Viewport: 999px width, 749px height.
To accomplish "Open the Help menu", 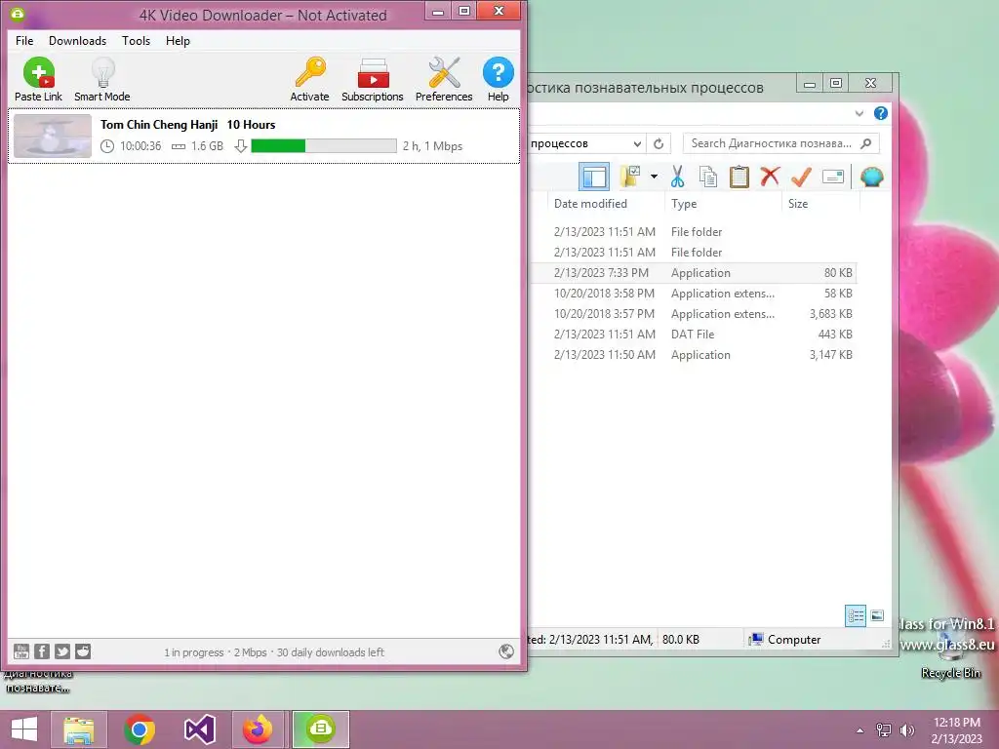I will click(178, 41).
